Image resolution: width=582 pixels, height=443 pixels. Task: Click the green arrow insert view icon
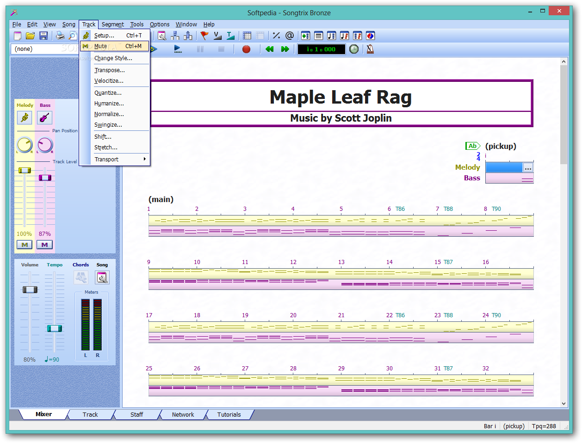point(305,36)
